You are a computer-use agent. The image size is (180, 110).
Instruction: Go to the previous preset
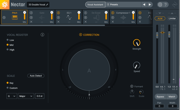(x=144, y=5)
